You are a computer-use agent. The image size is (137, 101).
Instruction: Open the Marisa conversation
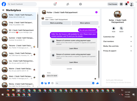point(19,85)
